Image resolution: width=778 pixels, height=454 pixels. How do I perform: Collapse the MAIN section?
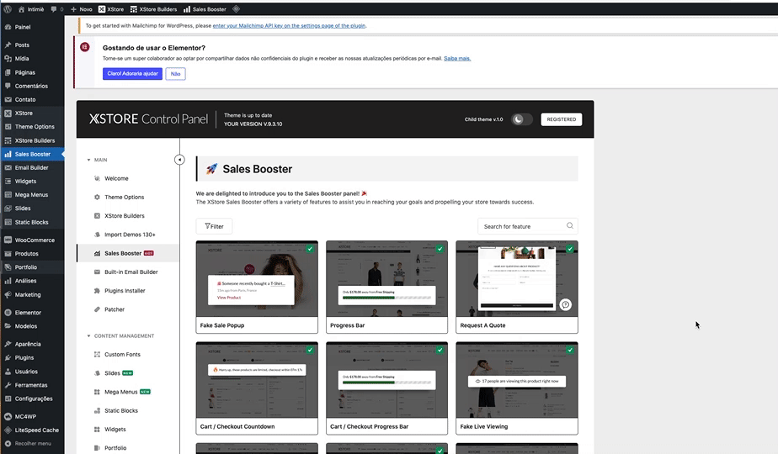98,160
